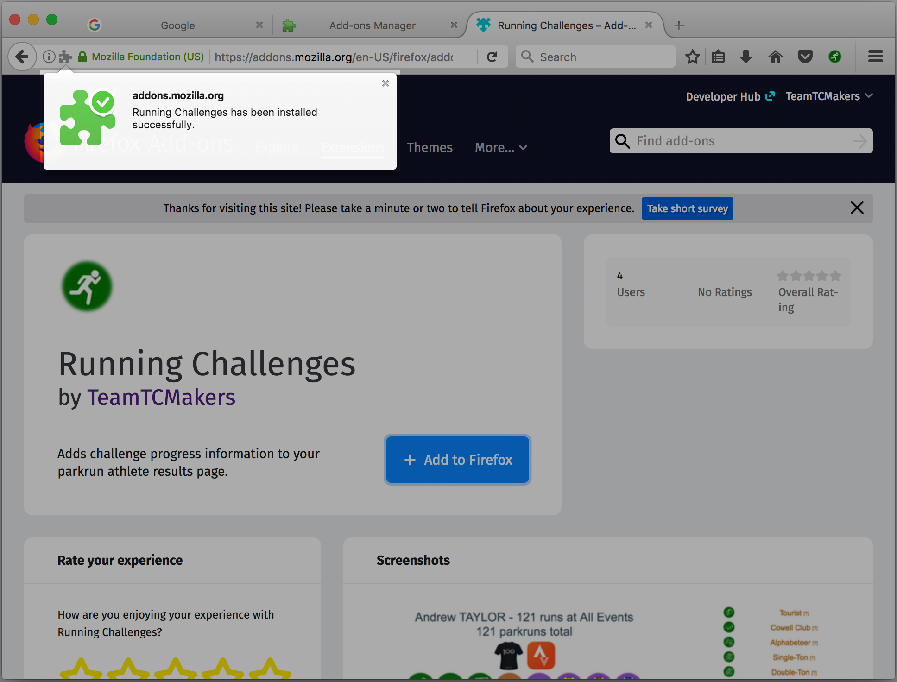Click Running Challenges extension toolbar icon
Image resolution: width=897 pixels, height=682 pixels.
point(835,57)
